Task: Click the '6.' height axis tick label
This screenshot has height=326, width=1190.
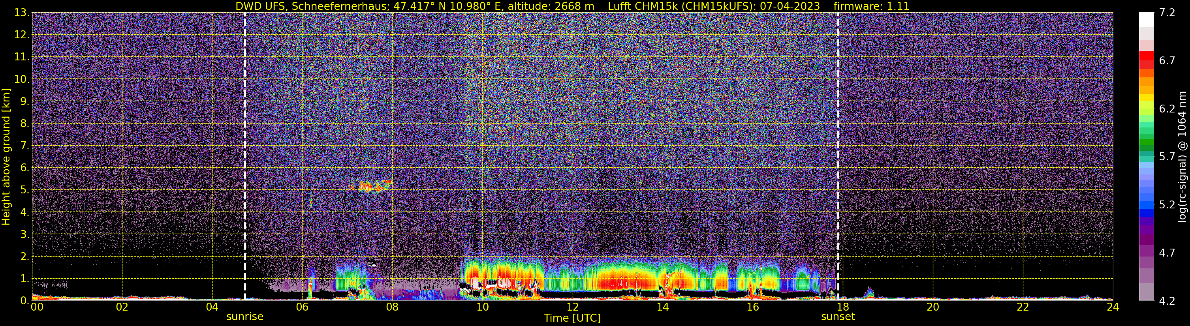Action: [x=24, y=168]
